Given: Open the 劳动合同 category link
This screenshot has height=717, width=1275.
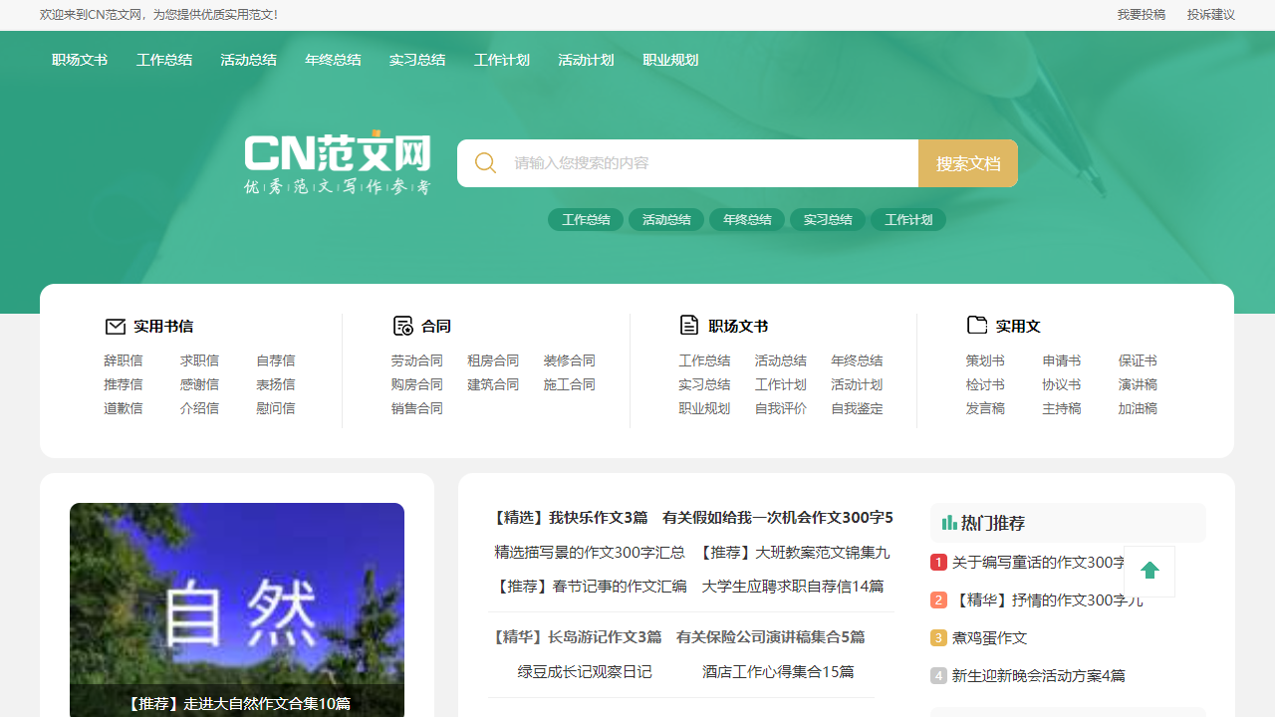Looking at the screenshot, I should pyautogui.click(x=417, y=360).
